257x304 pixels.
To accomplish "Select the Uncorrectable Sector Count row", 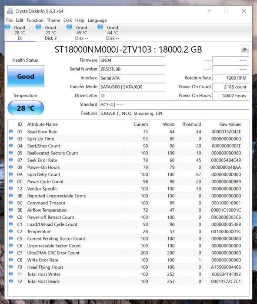I will coord(125,246).
